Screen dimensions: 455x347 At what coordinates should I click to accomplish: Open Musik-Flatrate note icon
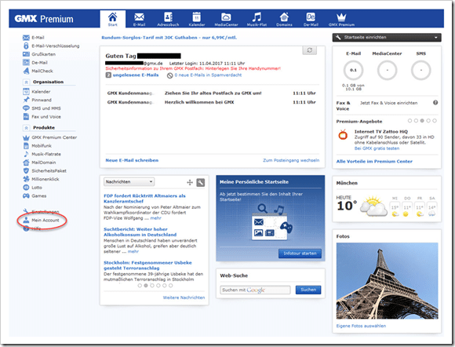click(26, 154)
